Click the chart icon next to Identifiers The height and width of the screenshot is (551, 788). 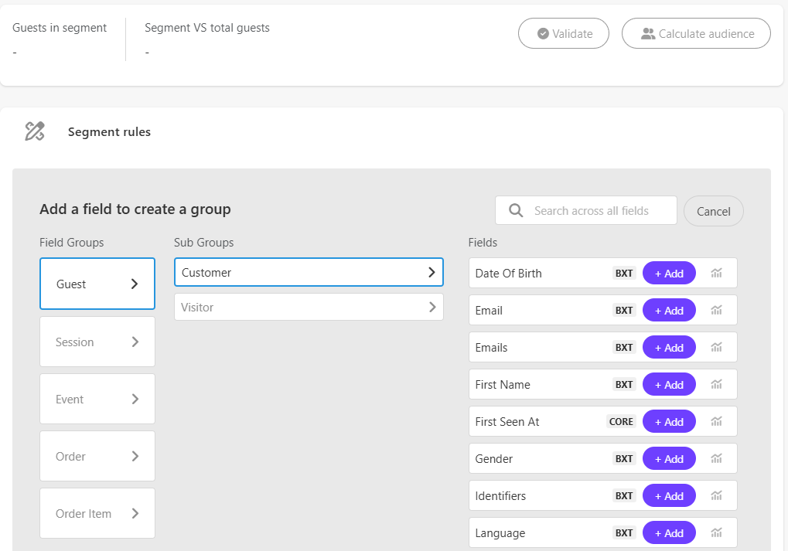(716, 495)
